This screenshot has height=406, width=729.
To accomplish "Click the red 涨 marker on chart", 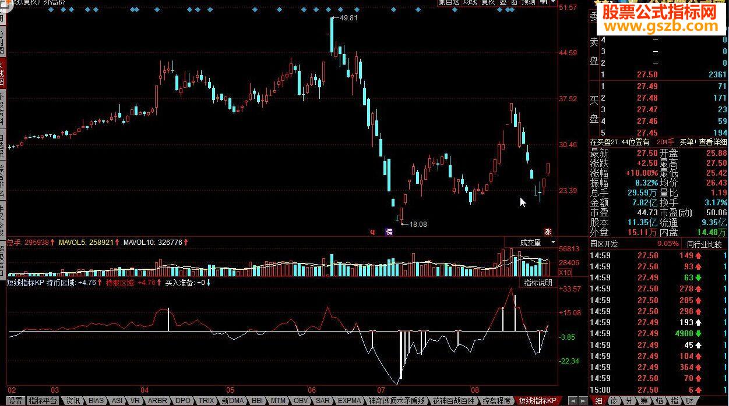I will [x=548, y=232].
